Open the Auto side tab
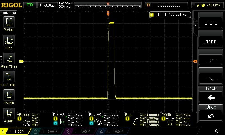Image resolution: width=225 pixels, height=135 pixels. point(196,22)
